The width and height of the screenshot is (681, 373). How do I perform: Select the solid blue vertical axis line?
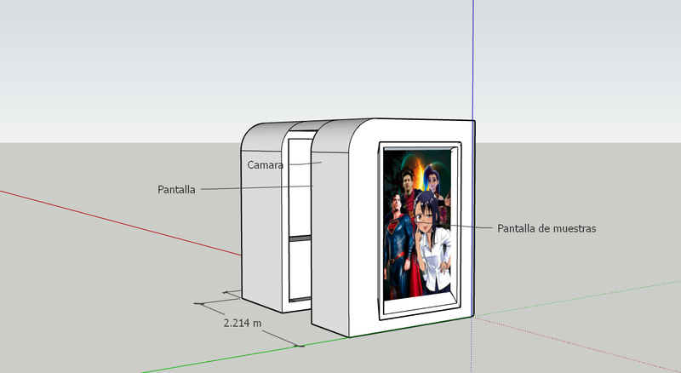473,59
